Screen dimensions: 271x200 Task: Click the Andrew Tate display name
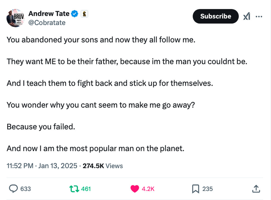(x=49, y=14)
